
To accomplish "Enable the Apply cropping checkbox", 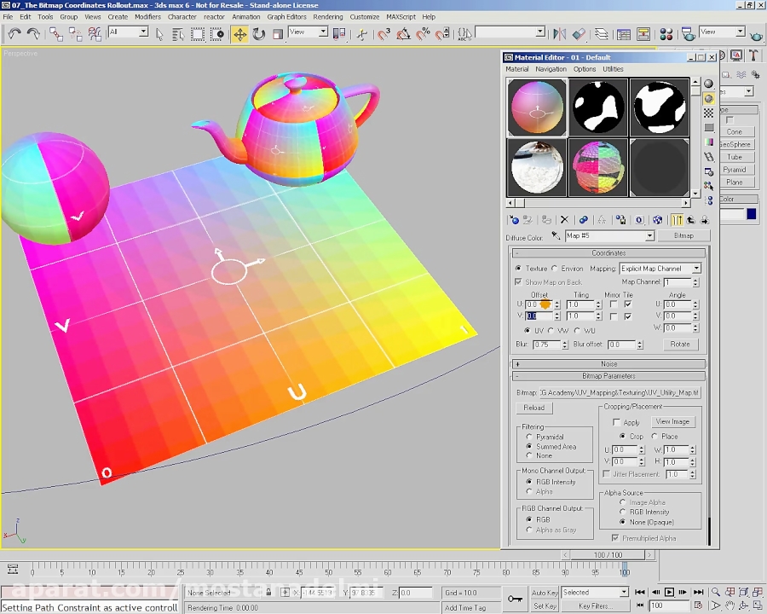I will pos(617,422).
